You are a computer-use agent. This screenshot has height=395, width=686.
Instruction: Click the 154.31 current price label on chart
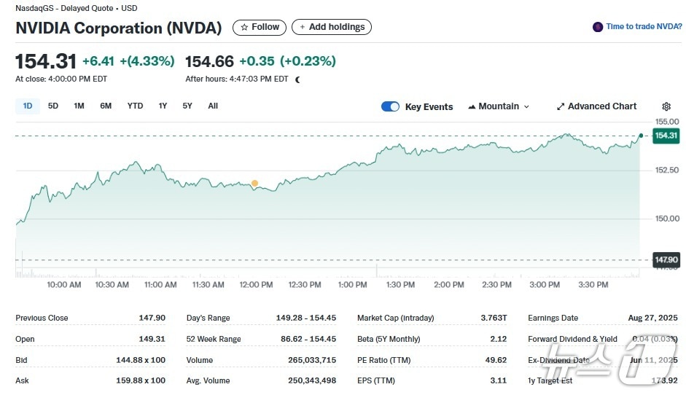[666, 136]
